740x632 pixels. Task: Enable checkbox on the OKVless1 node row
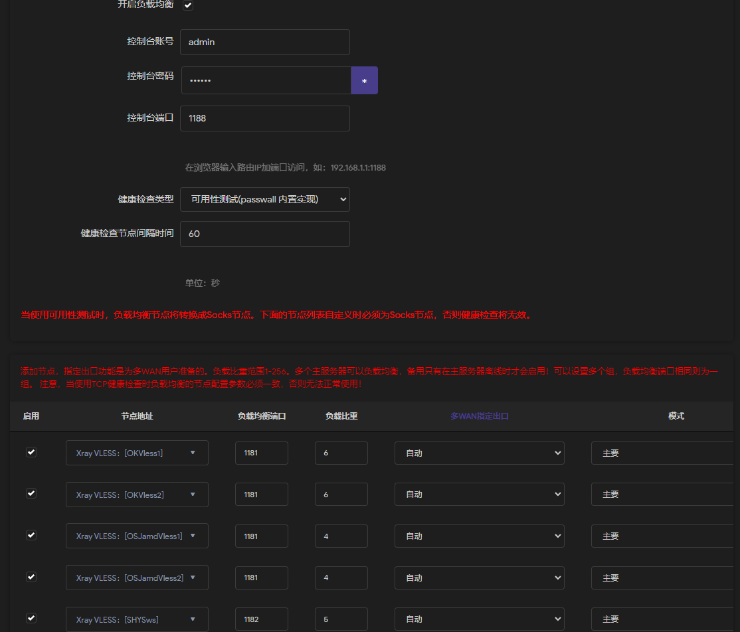click(x=31, y=452)
